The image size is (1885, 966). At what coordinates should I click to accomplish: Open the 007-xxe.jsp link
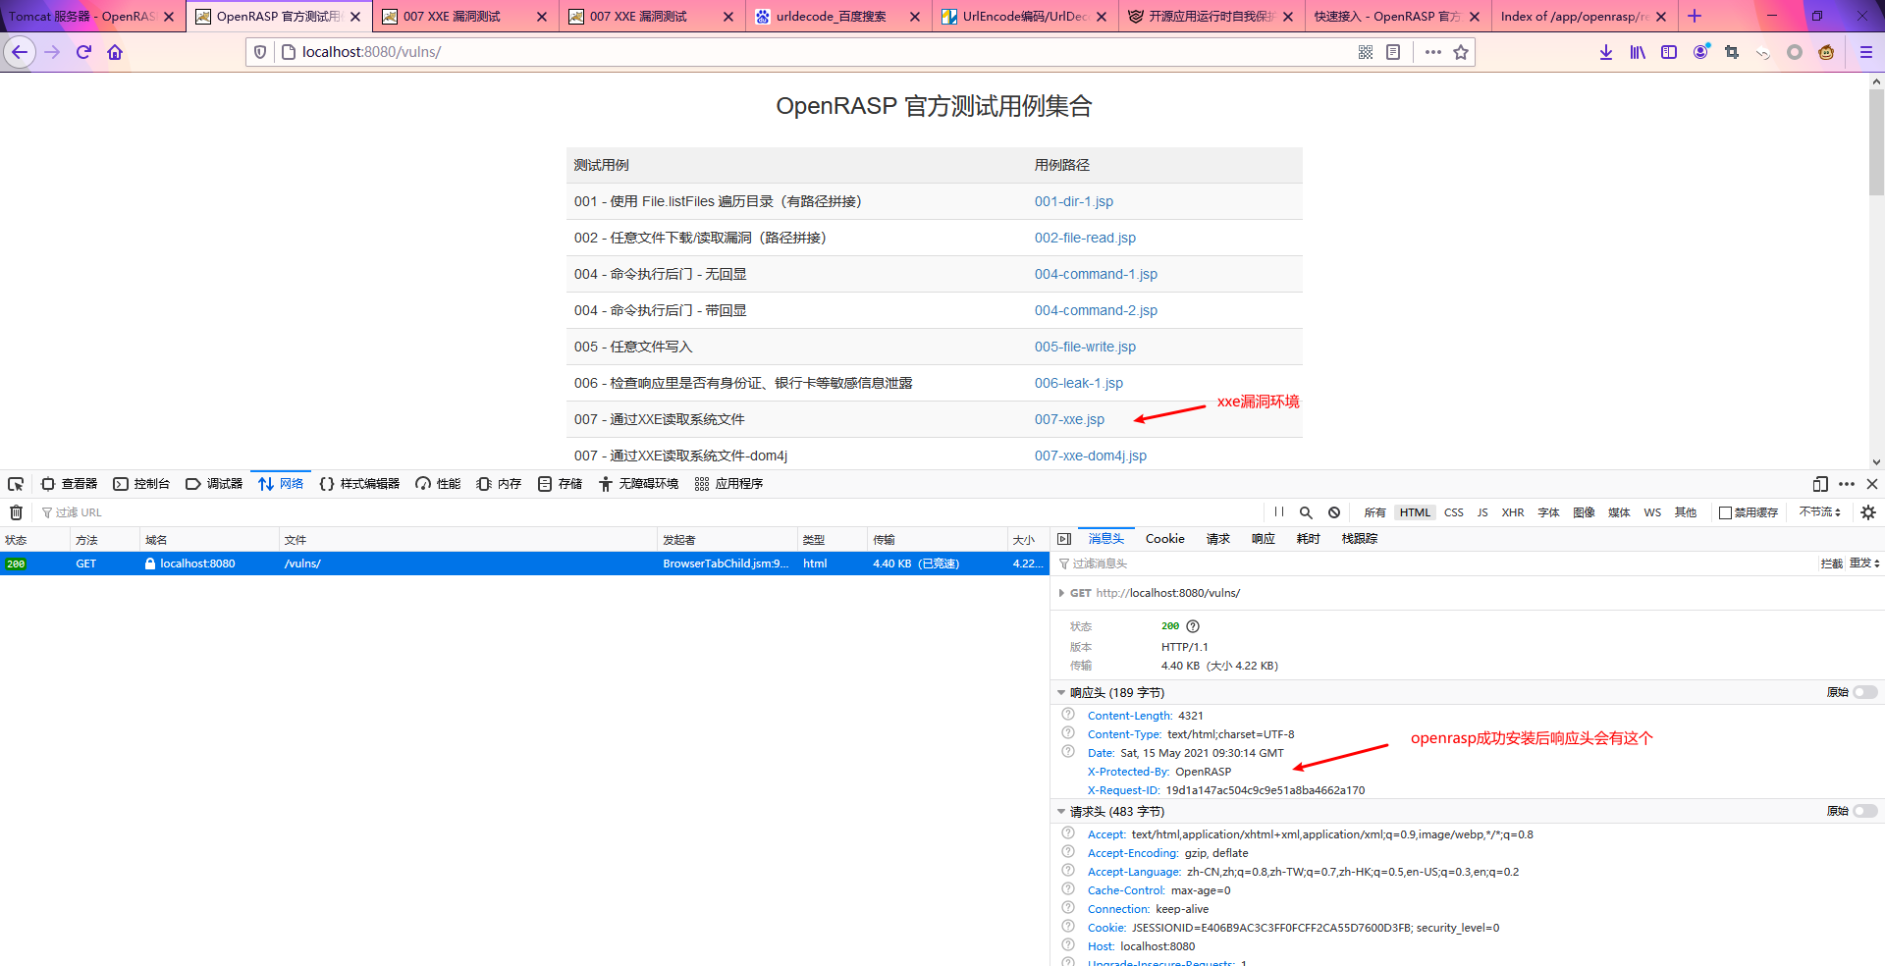pyautogui.click(x=1068, y=419)
